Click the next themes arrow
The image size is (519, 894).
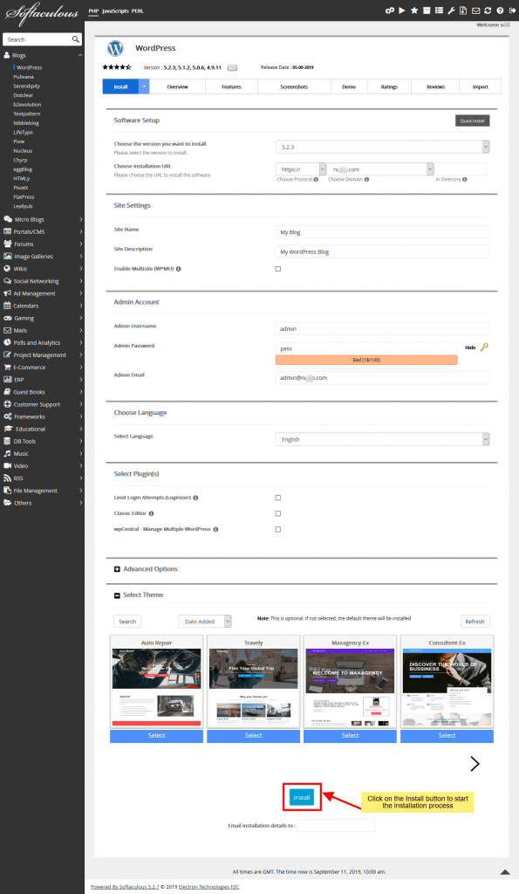click(474, 764)
